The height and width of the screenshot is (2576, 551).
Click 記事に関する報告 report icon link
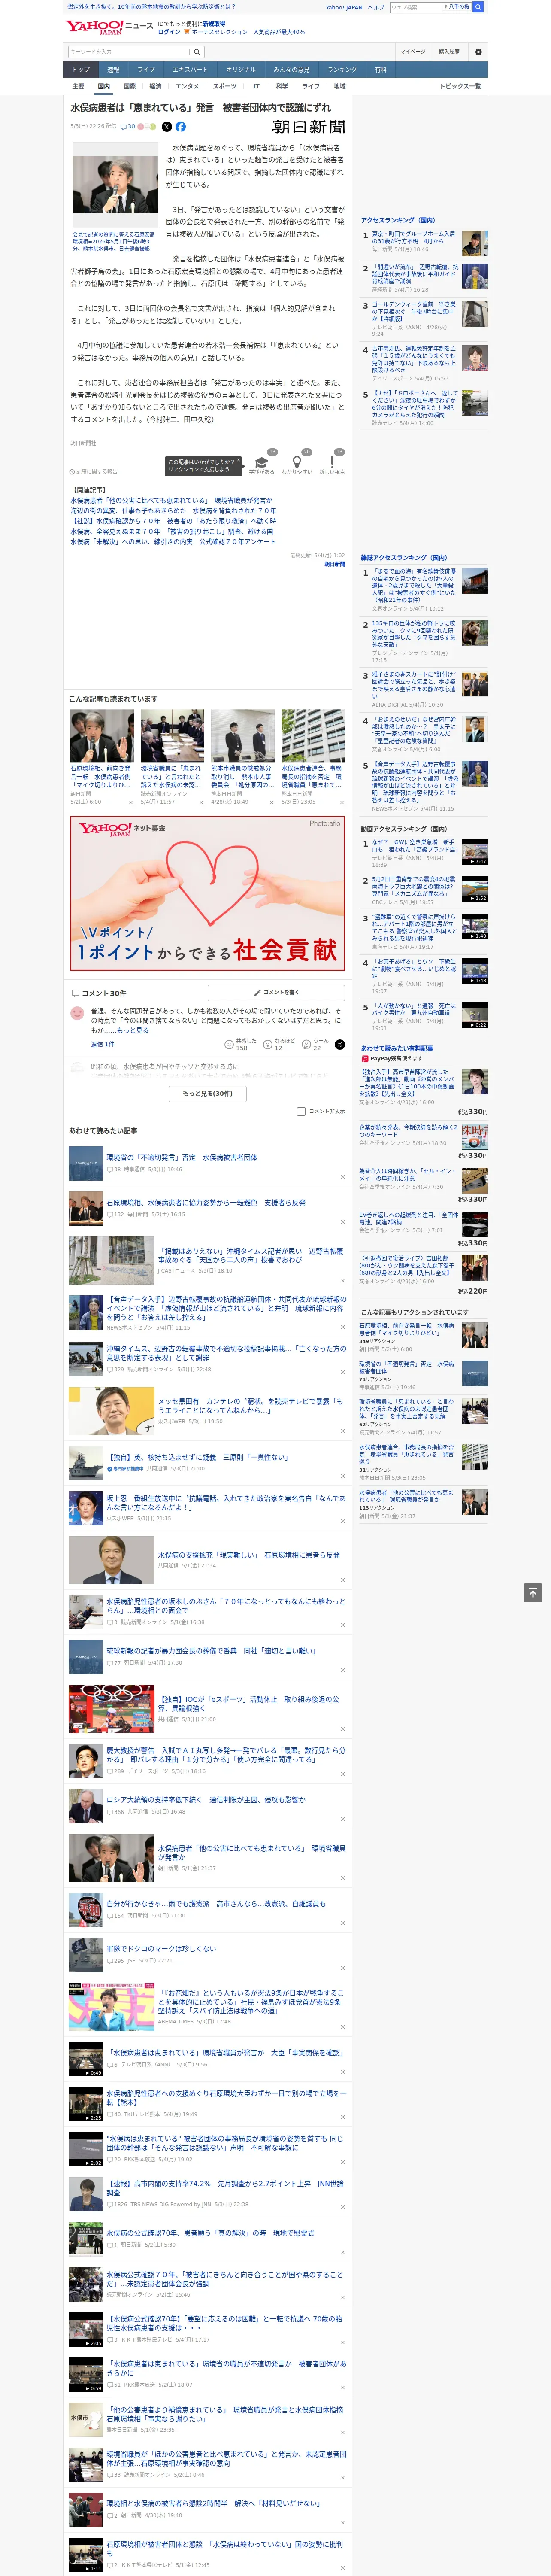pyautogui.click(x=93, y=471)
